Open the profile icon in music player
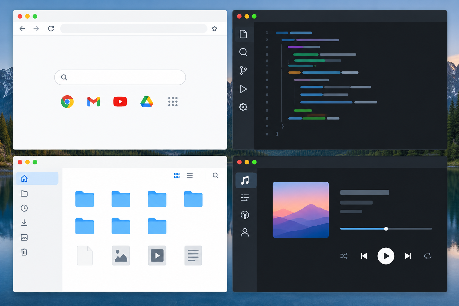This screenshot has width=459, height=306. (245, 232)
